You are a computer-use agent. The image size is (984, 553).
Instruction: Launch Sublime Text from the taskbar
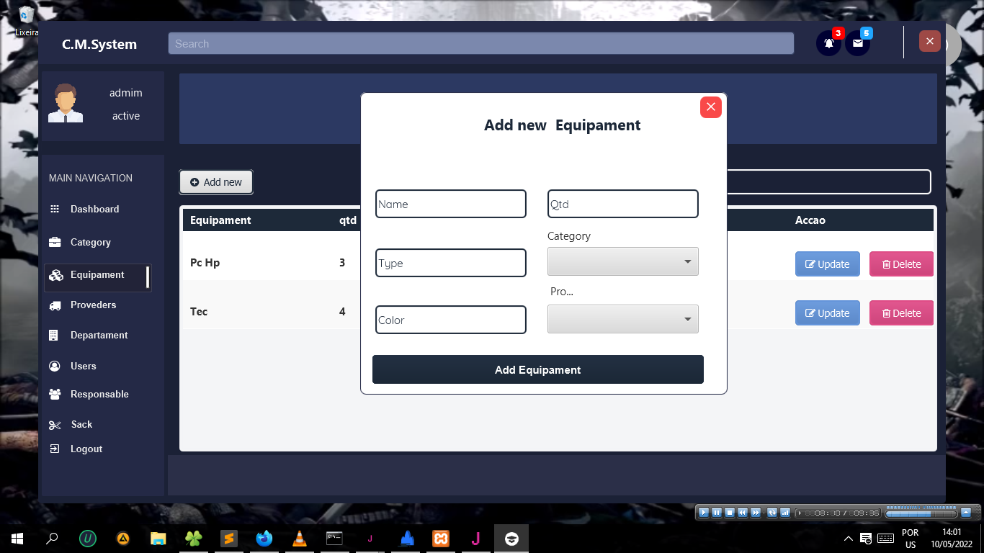click(229, 538)
